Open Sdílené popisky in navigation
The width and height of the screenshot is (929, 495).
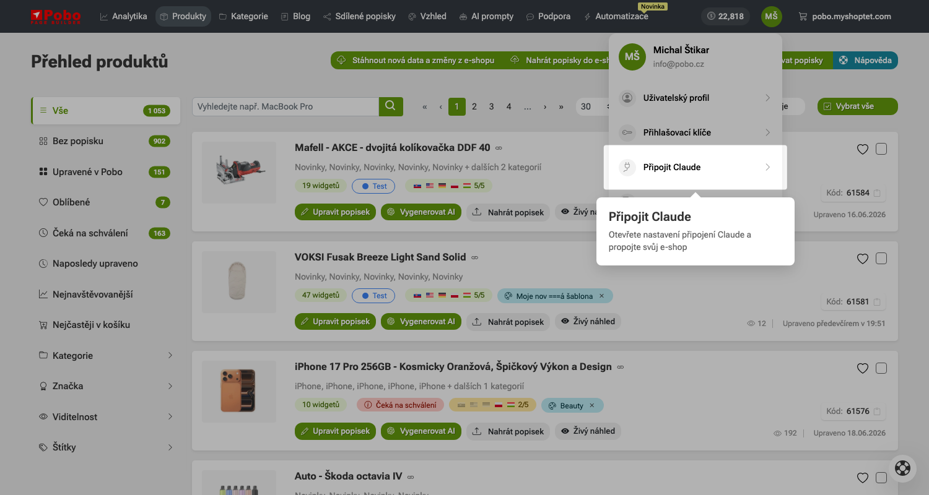coord(359,16)
